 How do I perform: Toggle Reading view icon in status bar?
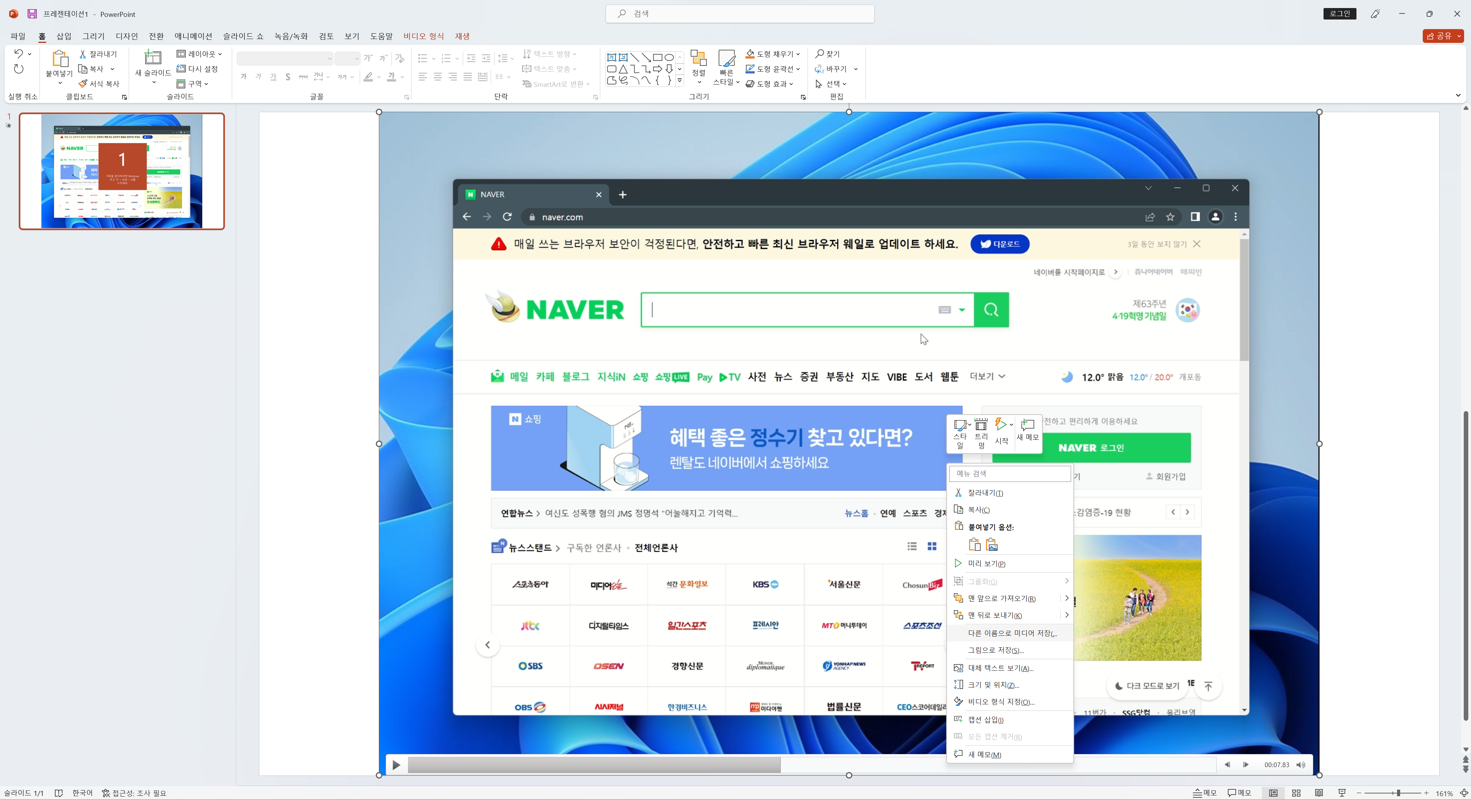[x=1319, y=793]
